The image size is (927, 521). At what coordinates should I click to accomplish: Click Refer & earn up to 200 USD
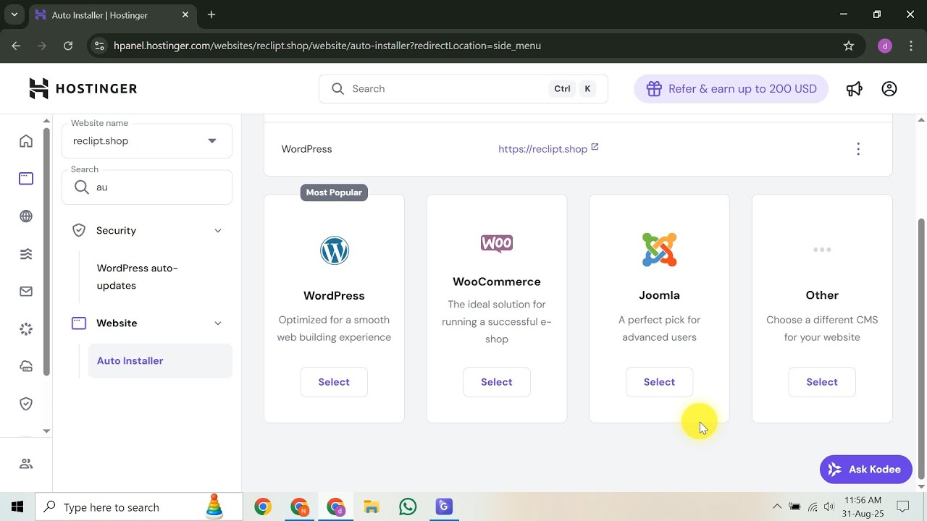point(731,89)
